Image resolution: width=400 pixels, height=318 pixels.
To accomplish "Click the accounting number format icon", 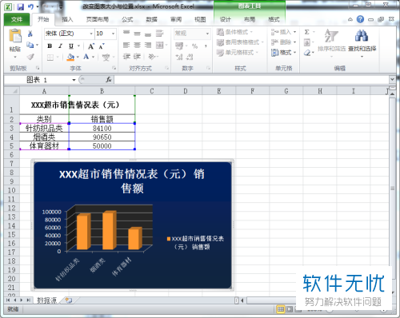I will coord(179,46).
